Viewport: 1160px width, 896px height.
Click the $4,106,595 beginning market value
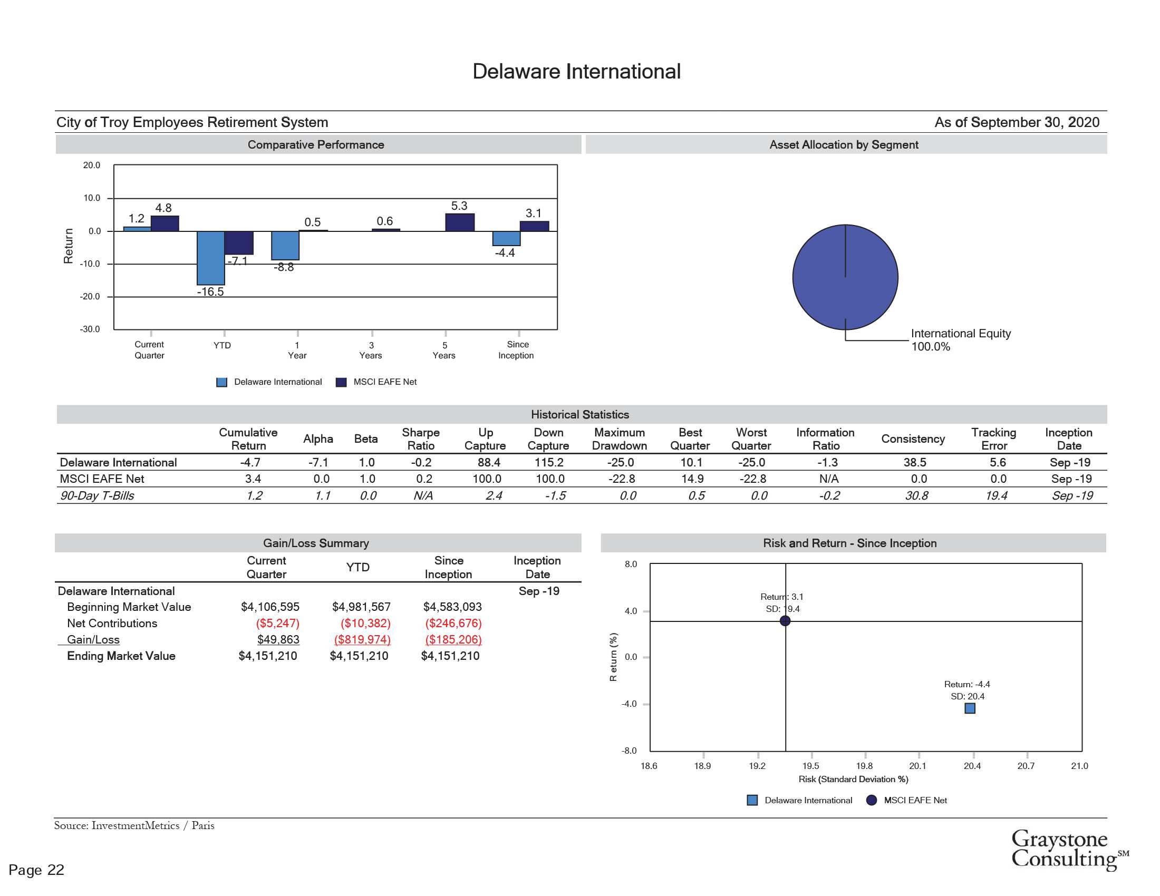click(270, 607)
